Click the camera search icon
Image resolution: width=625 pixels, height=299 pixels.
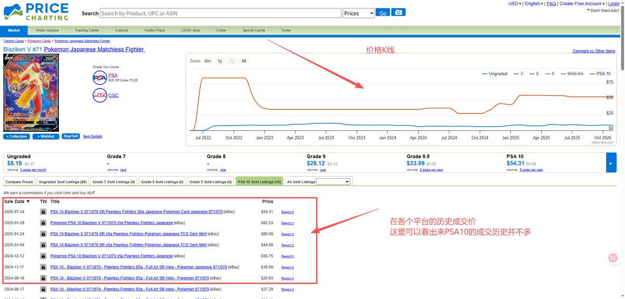398,13
